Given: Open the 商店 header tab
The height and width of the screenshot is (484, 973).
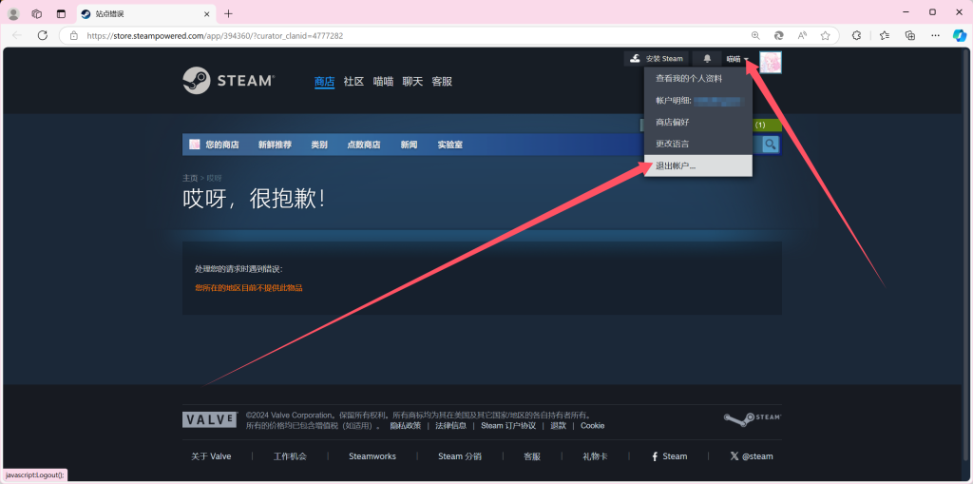Looking at the screenshot, I should (x=325, y=82).
